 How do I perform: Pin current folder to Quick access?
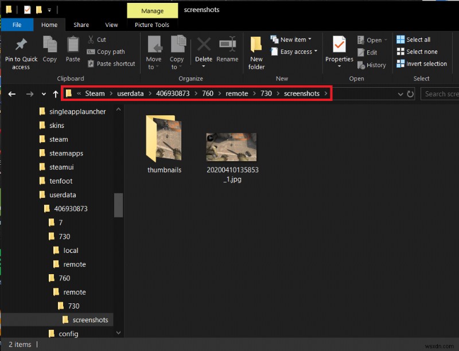pos(21,52)
